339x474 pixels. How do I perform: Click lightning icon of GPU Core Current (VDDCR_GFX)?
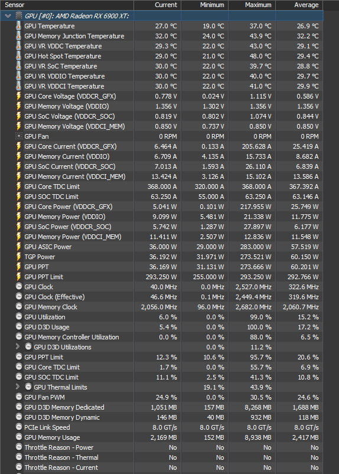(x=19, y=146)
